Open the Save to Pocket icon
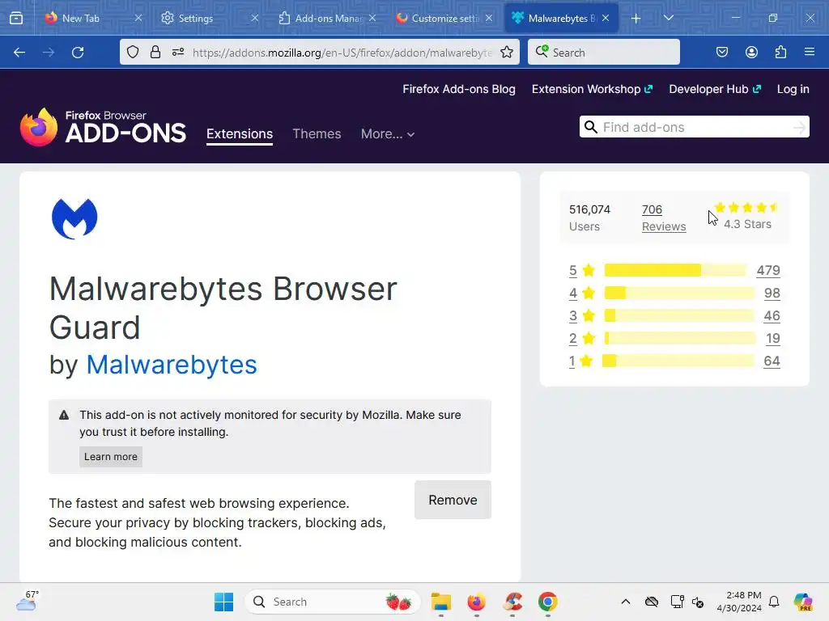Viewport: 829px width, 621px height. [x=721, y=52]
